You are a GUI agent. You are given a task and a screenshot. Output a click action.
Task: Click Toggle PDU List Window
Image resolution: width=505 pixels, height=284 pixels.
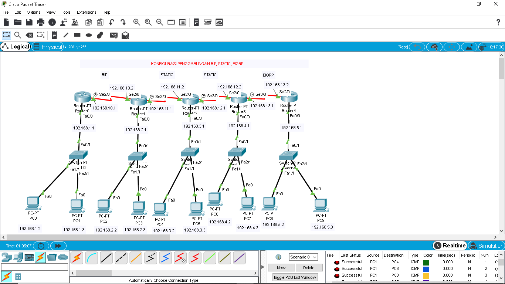coord(295,277)
